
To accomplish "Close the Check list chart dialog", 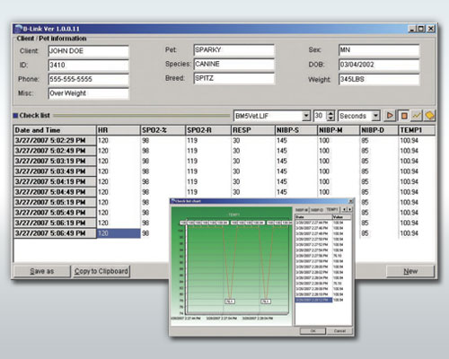I will coord(351,201).
